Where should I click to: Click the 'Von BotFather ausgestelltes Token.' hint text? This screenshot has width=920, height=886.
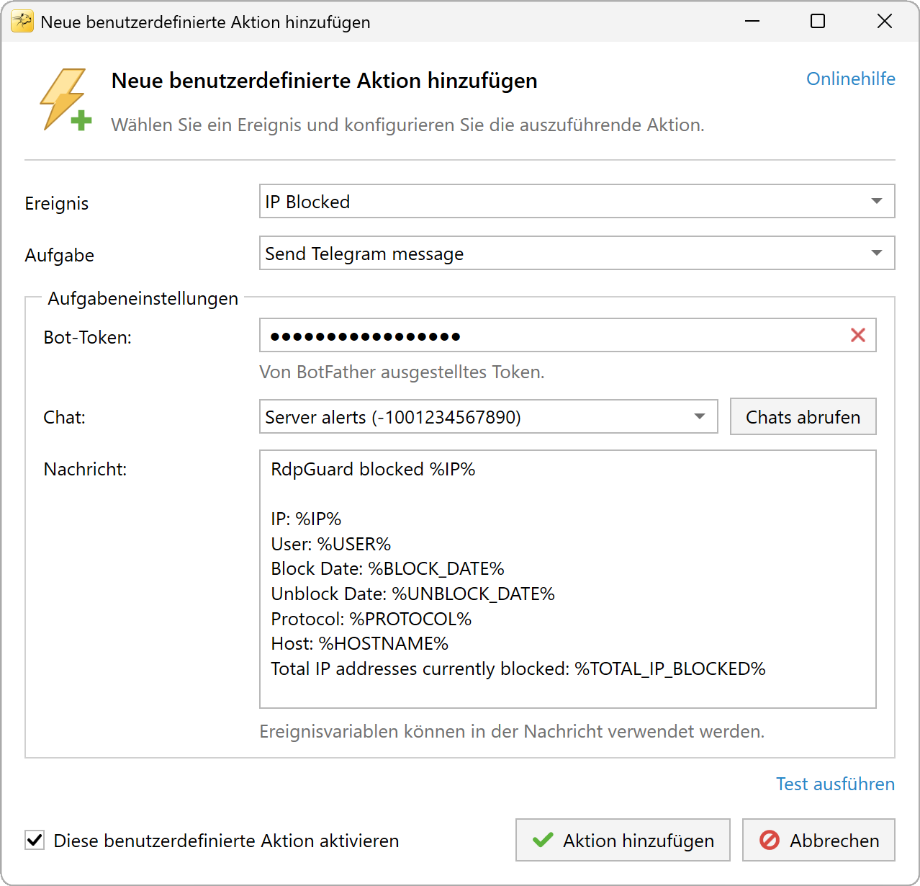coord(402,372)
